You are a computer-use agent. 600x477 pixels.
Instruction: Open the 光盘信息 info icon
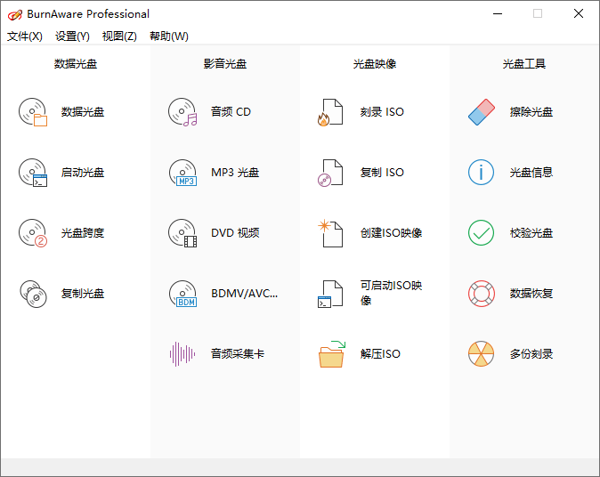pyautogui.click(x=481, y=173)
